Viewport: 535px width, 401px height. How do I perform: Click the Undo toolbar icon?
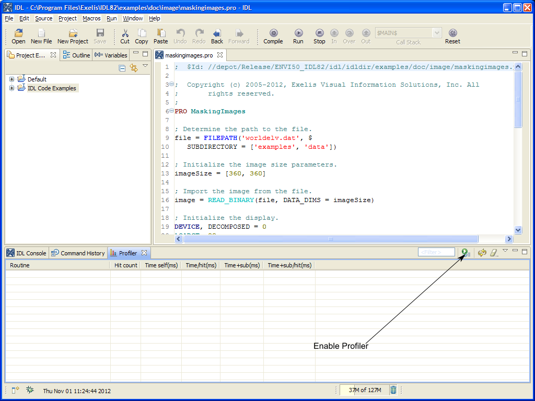pyautogui.click(x=180, y=37)
